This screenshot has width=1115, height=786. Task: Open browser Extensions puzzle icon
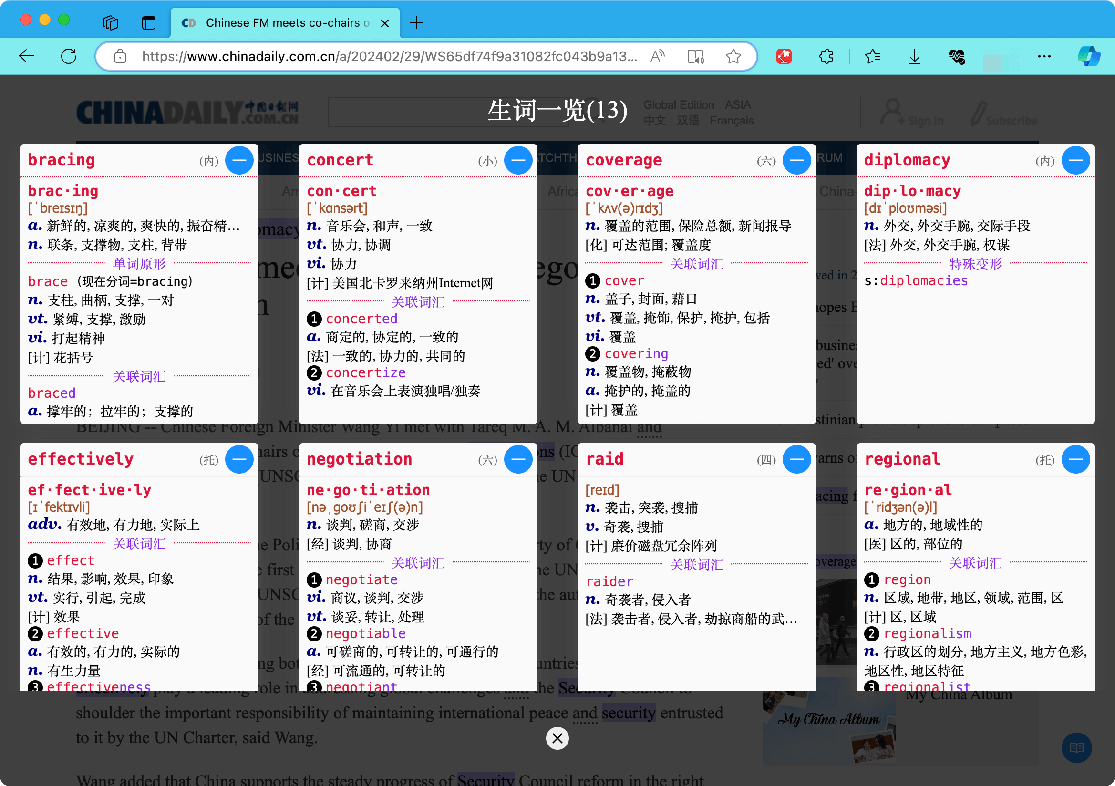[x=826, y=56]
